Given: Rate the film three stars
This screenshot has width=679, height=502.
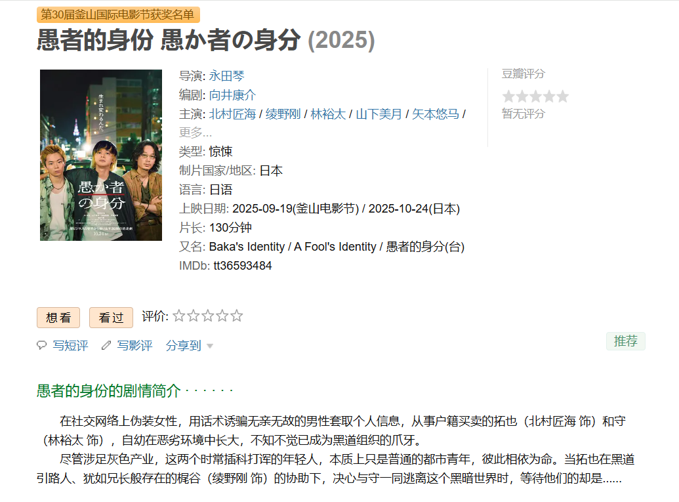Looking at the screenshot, I should (208, 316).
